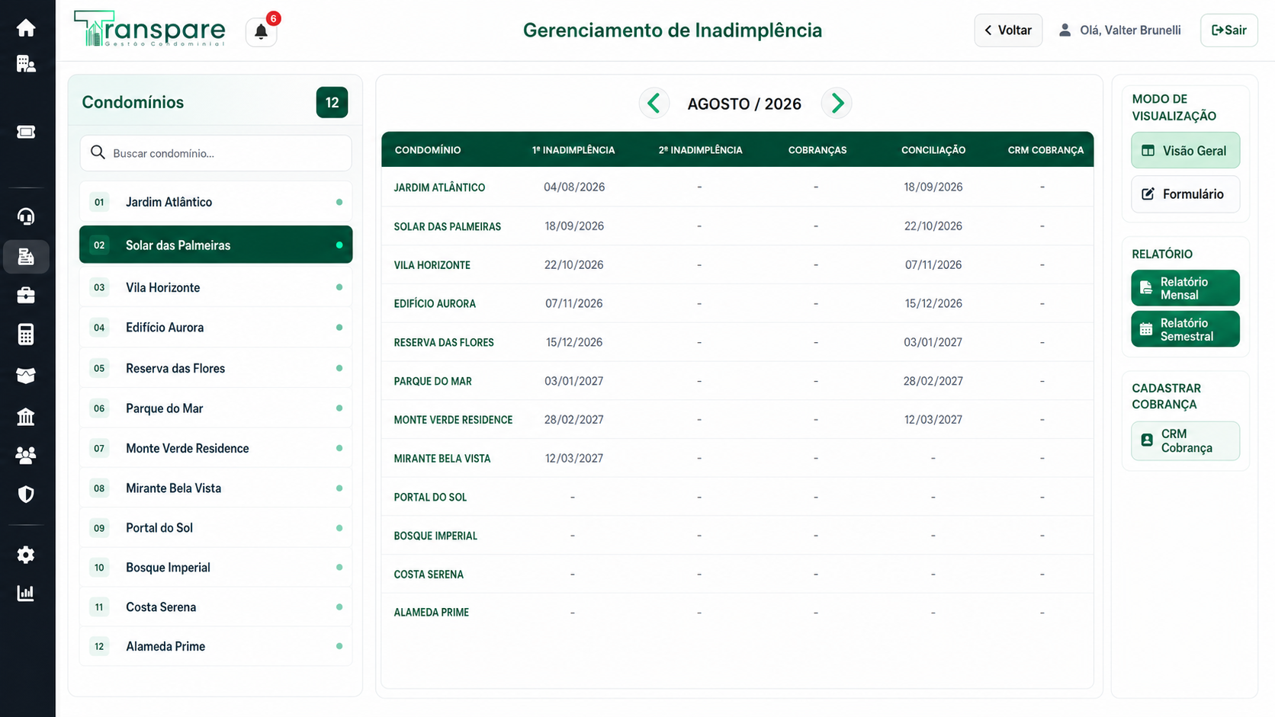The width and height of the screenshot is (1275, 717).
Task: Click VILA HORIZONTE in the table
Action: click(432, 265)
